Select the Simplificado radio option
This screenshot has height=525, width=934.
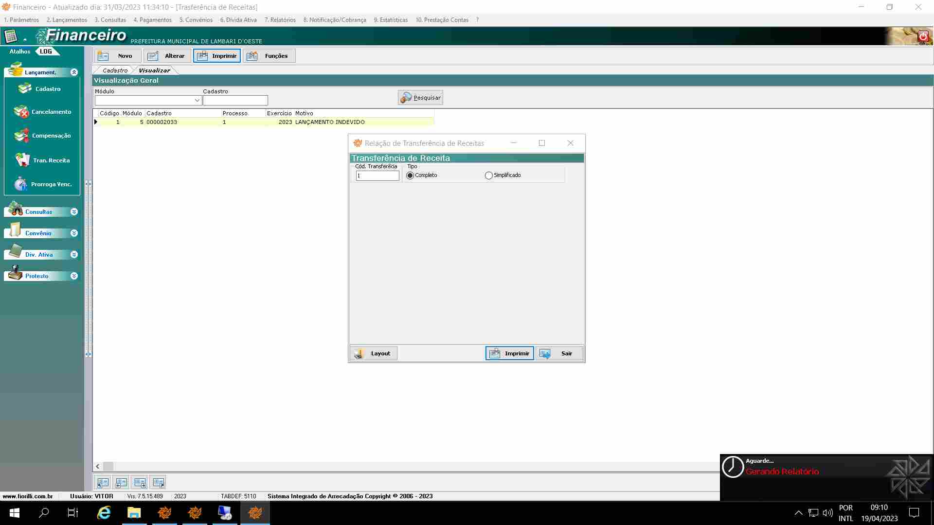pos(488,175)
